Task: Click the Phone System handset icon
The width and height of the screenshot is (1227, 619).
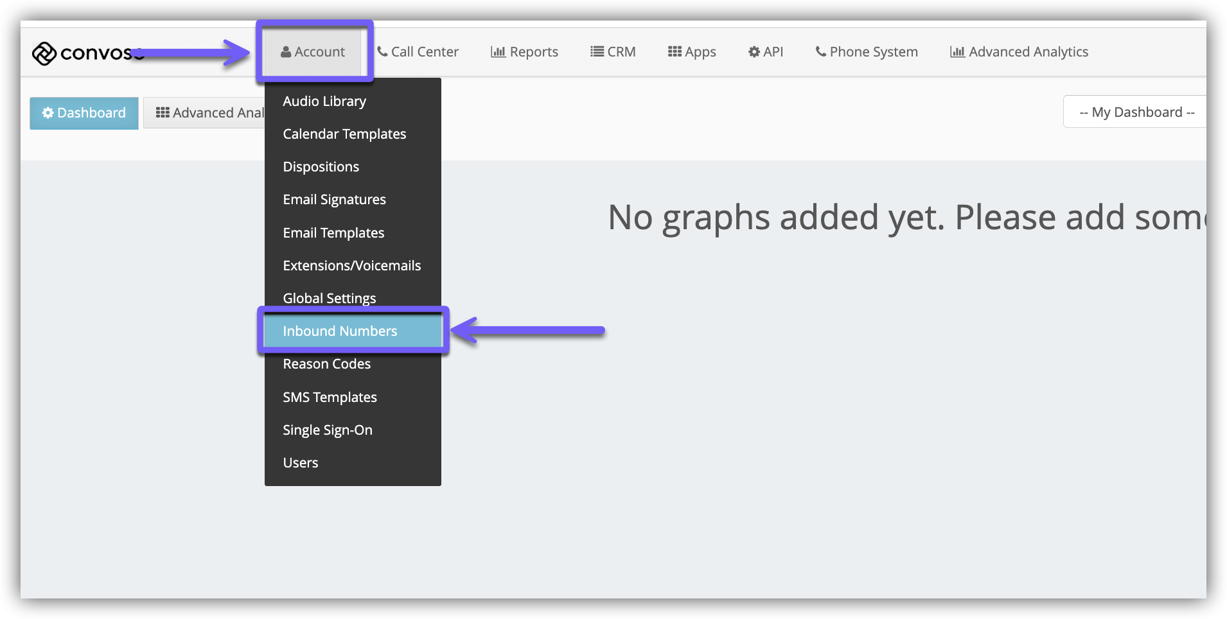Action: [x=820, y=52]
